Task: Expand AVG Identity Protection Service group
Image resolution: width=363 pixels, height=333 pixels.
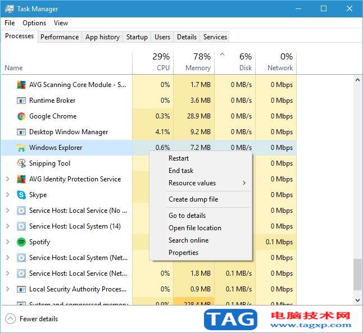Action: tap(7, 179)
